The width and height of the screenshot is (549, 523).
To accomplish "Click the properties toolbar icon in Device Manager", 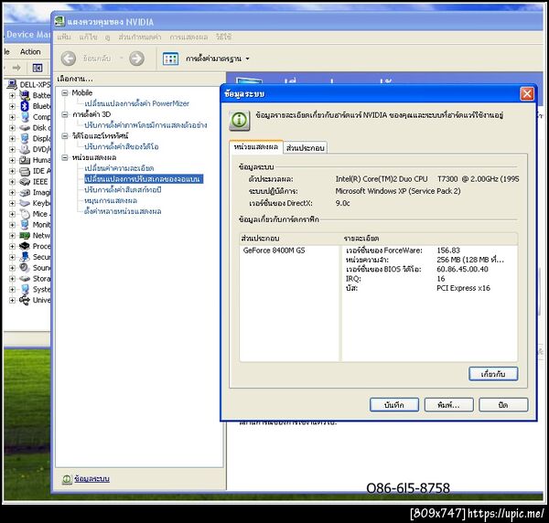I will (38, 68).
